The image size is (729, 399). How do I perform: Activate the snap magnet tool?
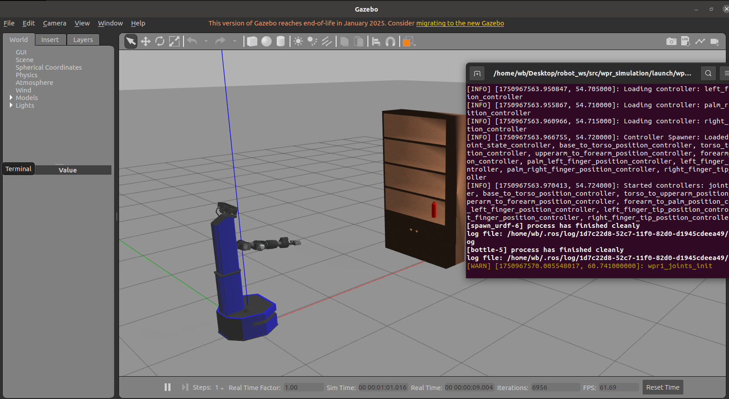click(390, 42)
